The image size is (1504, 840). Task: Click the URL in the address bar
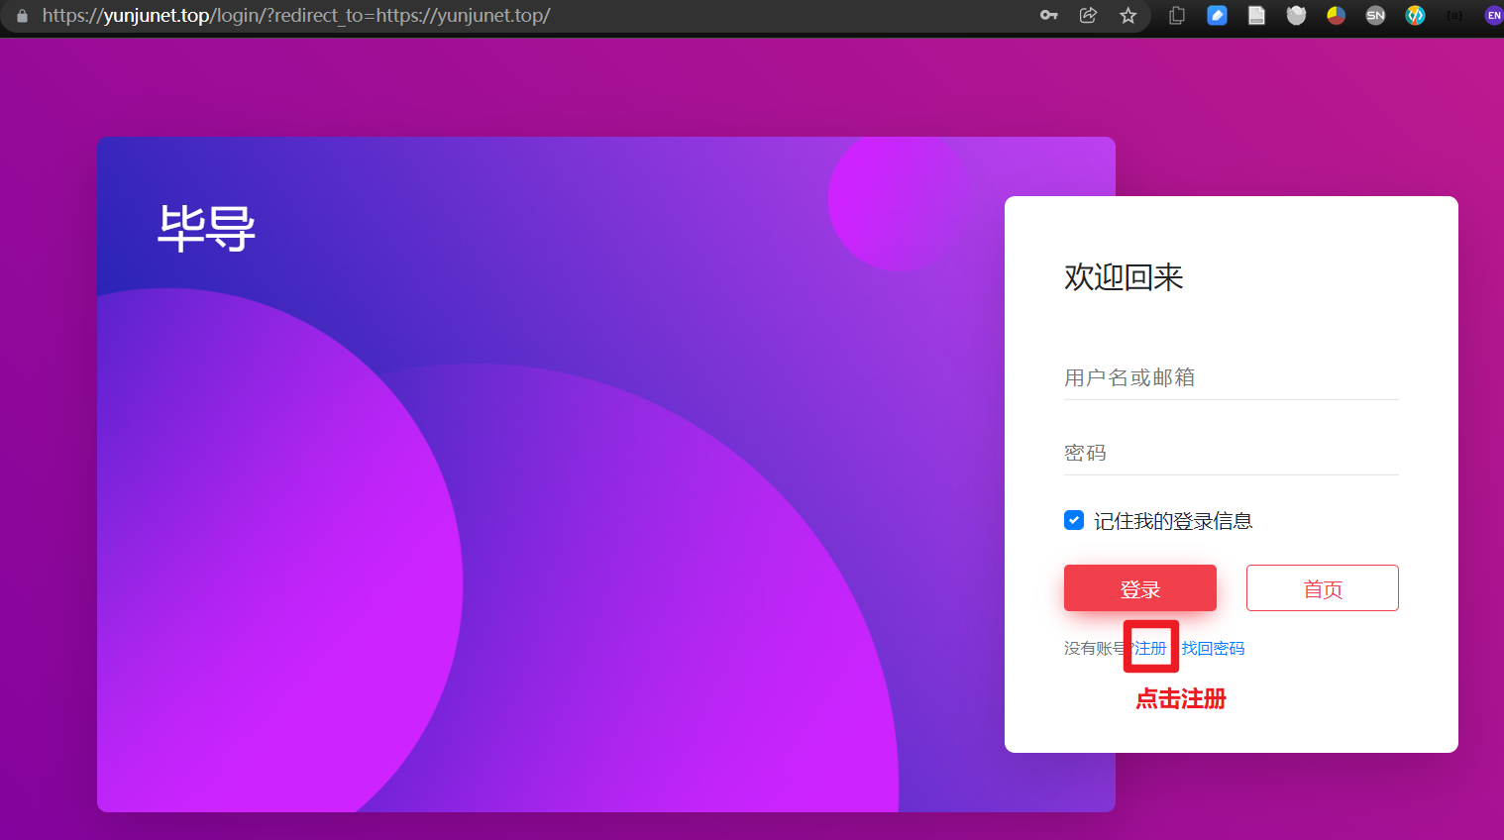tap(296, 16)
